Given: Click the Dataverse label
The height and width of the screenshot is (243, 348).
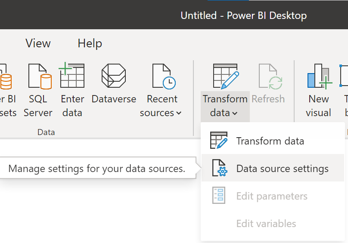Looking at the screenshot, I should point(114,99).
